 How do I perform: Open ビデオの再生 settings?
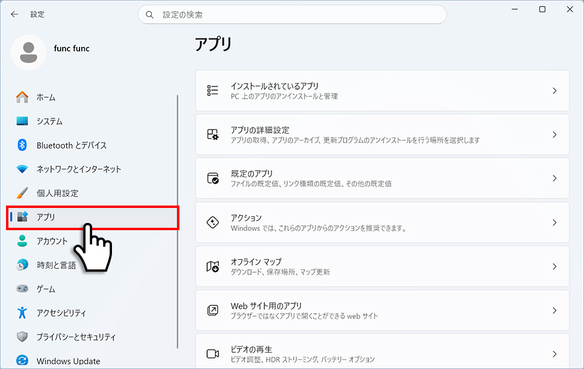382,352
